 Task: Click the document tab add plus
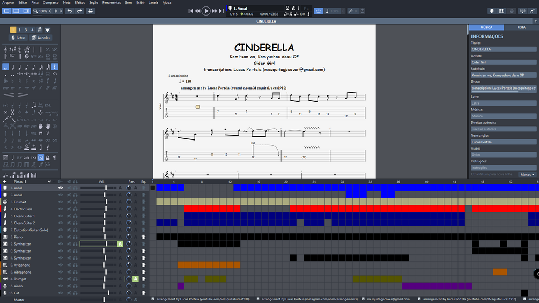click(x=536, y=21)
